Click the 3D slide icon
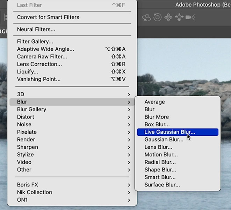Image resolution: width=231 pixels, height=210 pixels. (179, 17)
